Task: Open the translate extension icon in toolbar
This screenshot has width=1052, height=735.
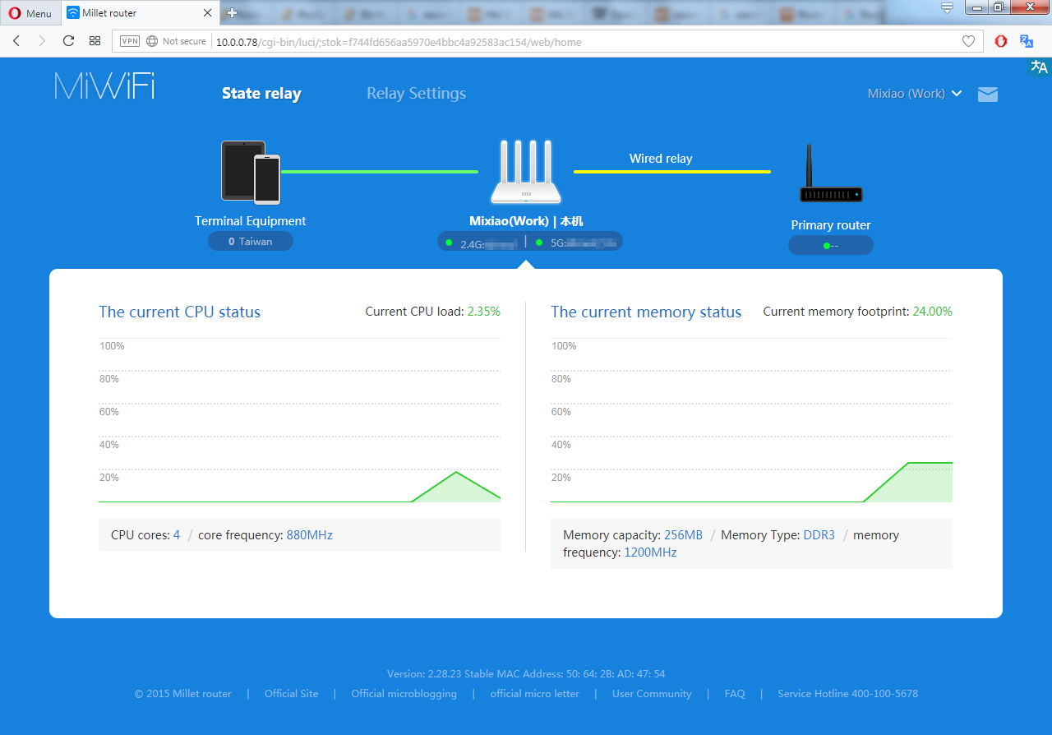Action: pos(1027,41)
